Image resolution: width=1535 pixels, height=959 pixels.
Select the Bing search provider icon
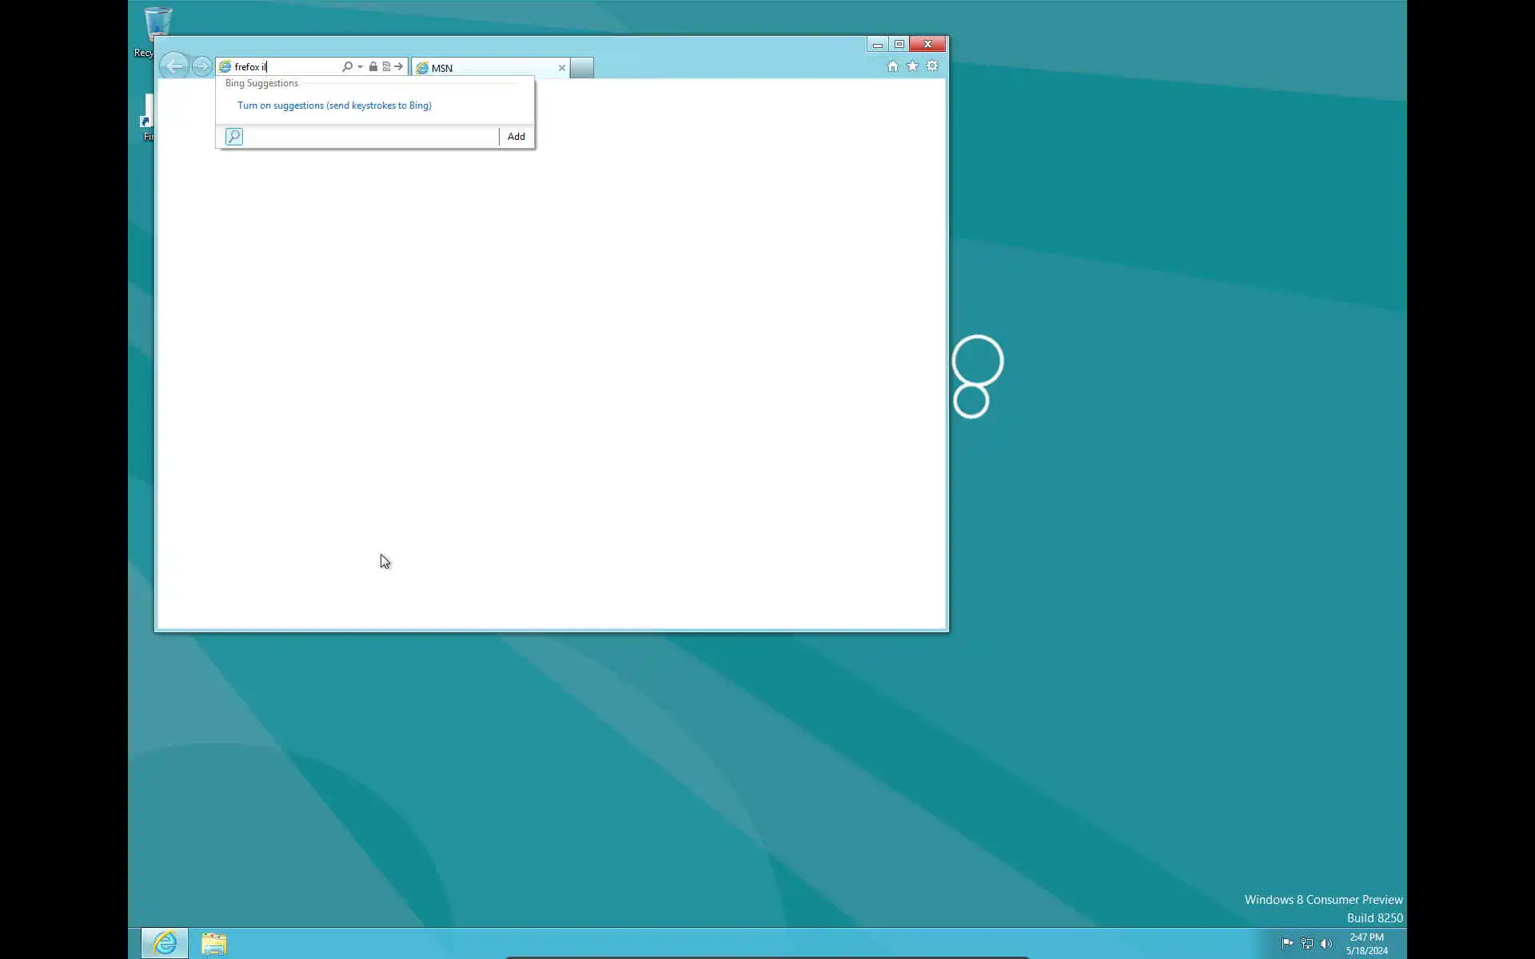(x=234, y=137)
